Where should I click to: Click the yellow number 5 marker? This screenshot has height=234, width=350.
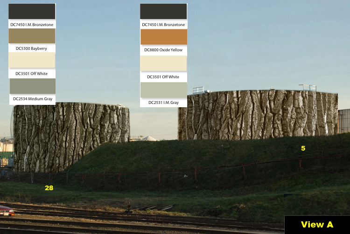(303, 148)
